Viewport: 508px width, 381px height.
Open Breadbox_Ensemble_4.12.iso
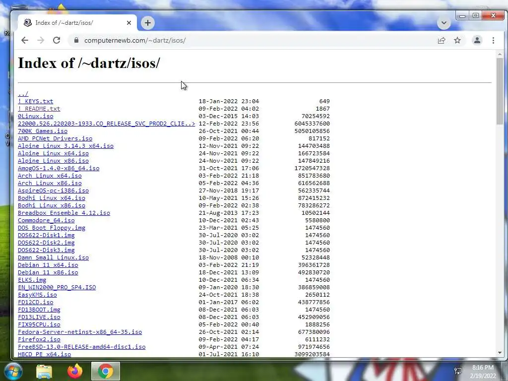pyautogui.click(x=64, y=213)
